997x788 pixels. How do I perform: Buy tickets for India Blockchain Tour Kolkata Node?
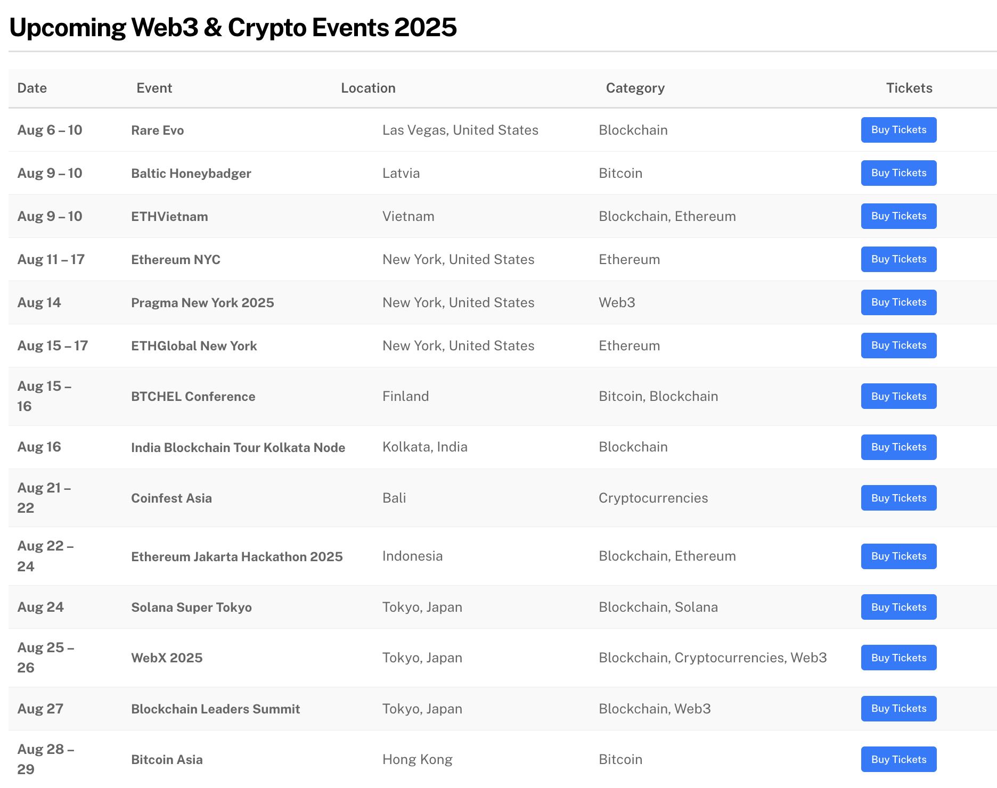[x=898, y=447]
